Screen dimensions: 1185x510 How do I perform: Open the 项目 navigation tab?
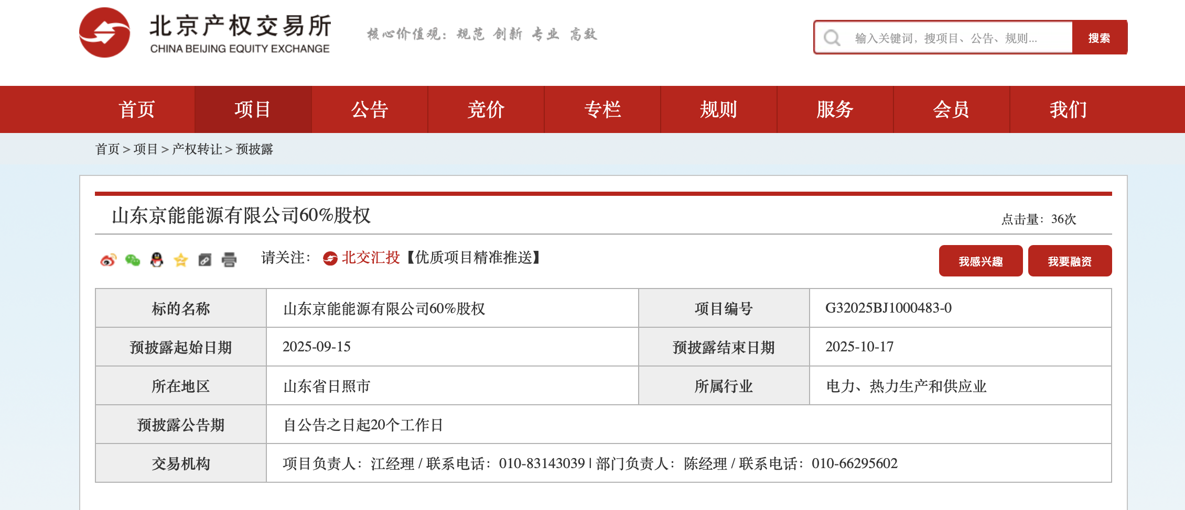tap(253, 109)
